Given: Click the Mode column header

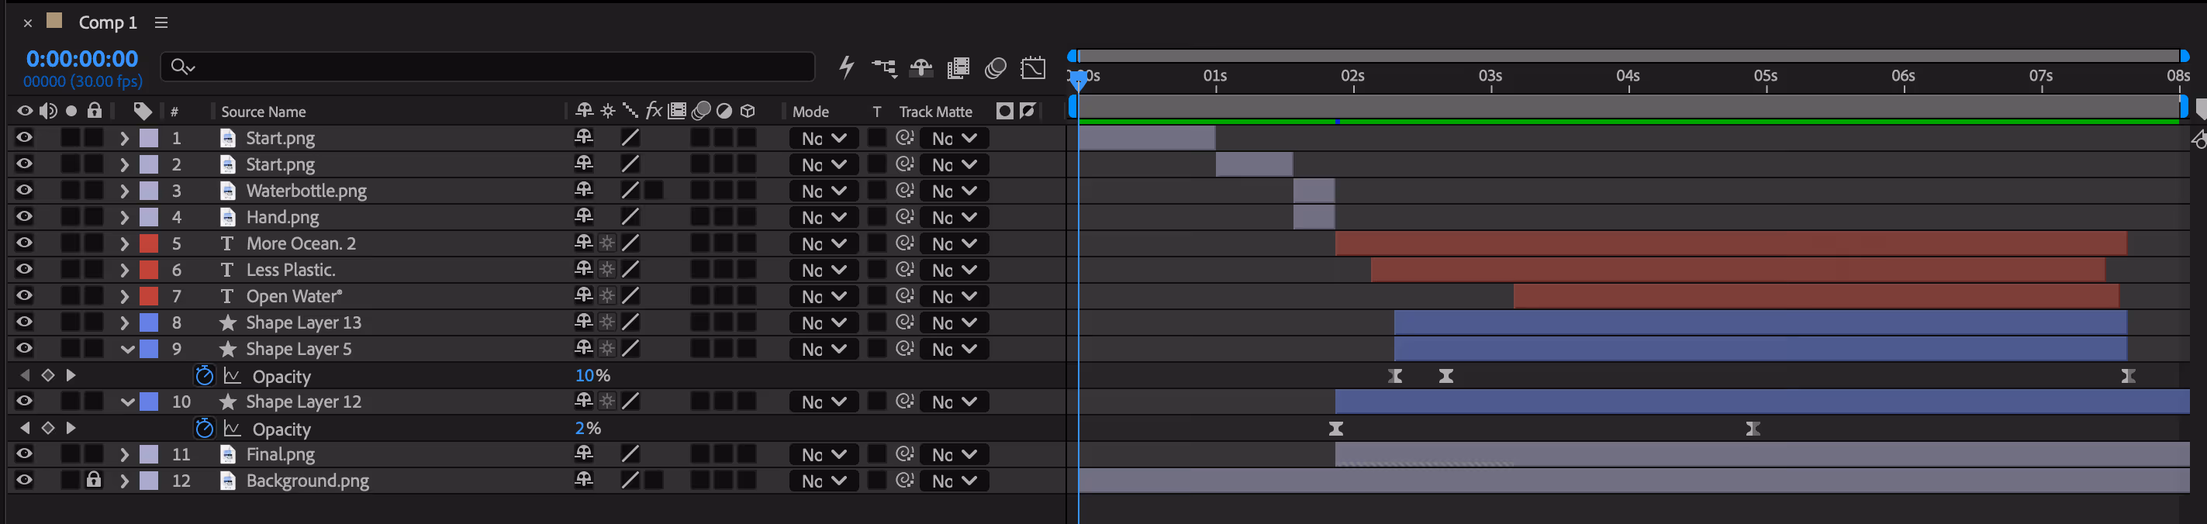Looking at the screenshot, I should [810, 112].
